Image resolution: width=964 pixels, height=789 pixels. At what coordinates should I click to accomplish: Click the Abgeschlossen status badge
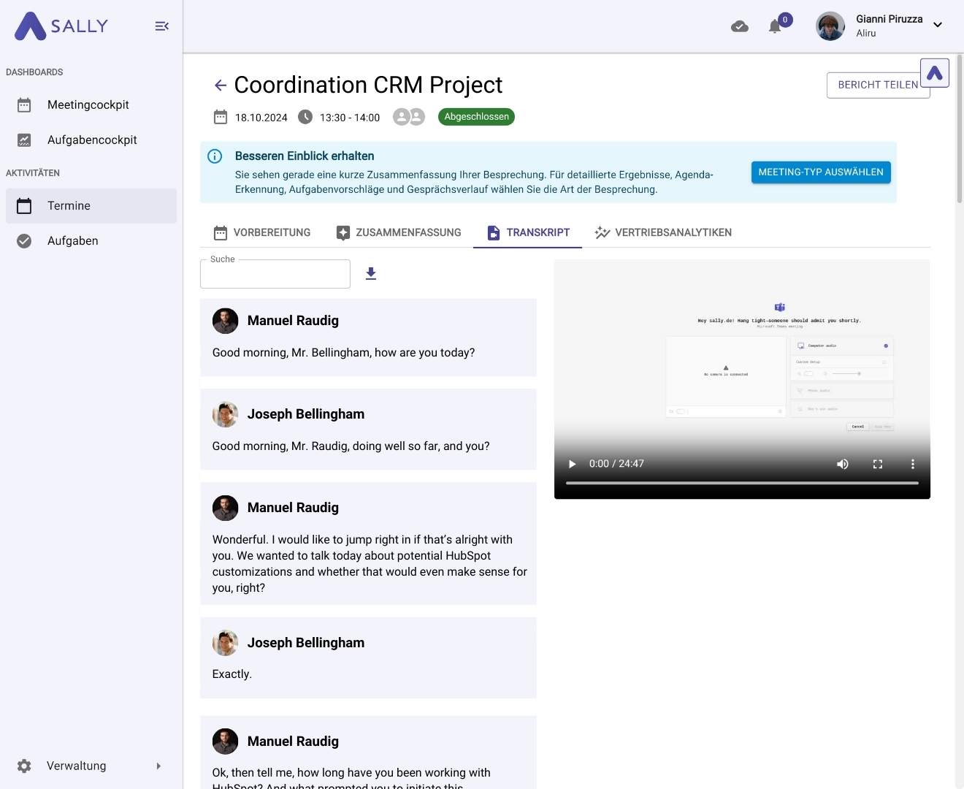[476, 117]
